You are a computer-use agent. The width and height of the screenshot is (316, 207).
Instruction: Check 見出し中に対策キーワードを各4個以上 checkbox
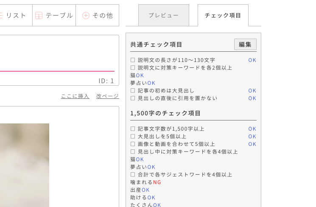tap(133, 152)
